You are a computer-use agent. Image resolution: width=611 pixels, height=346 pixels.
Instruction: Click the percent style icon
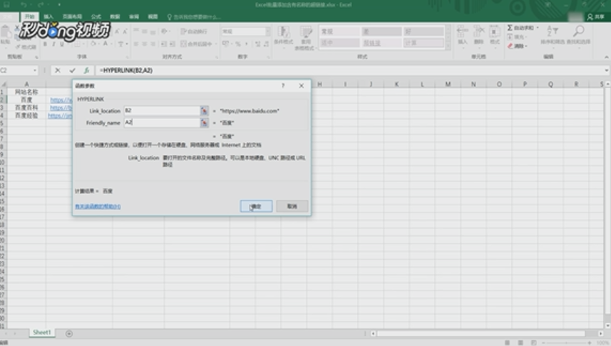237,44
